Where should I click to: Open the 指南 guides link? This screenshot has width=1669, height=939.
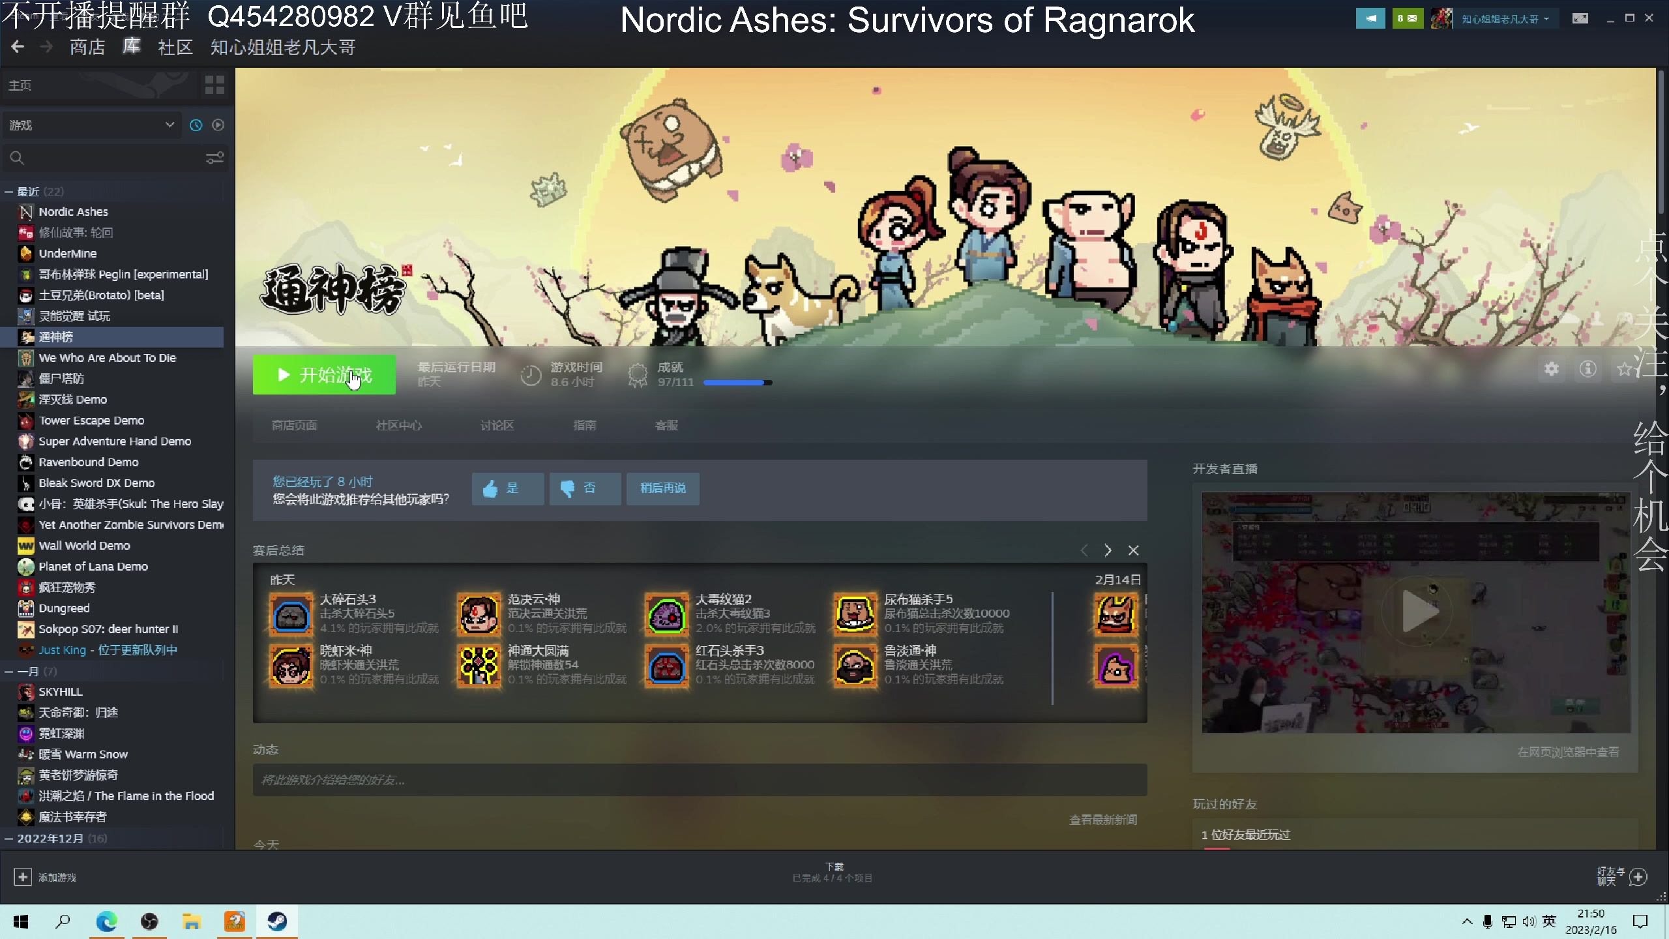(584, 425)
